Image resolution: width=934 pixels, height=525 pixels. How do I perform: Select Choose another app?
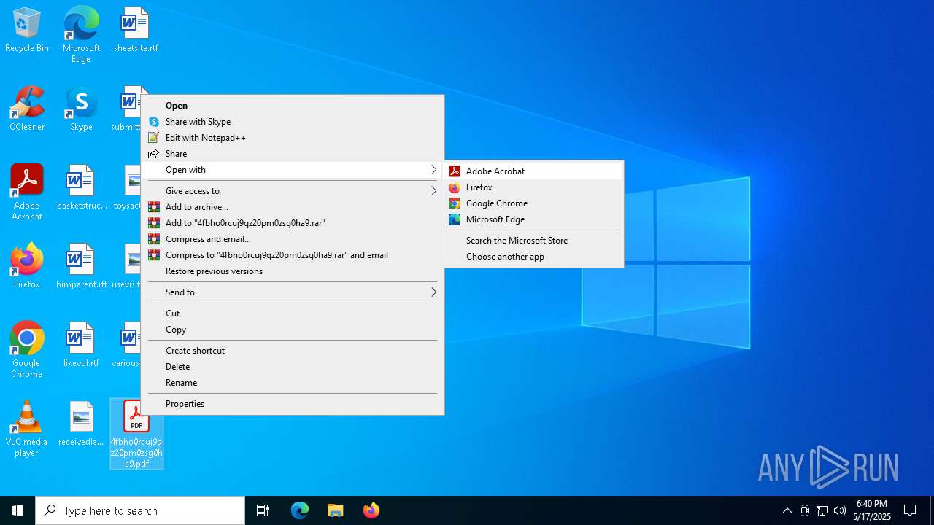533,257
